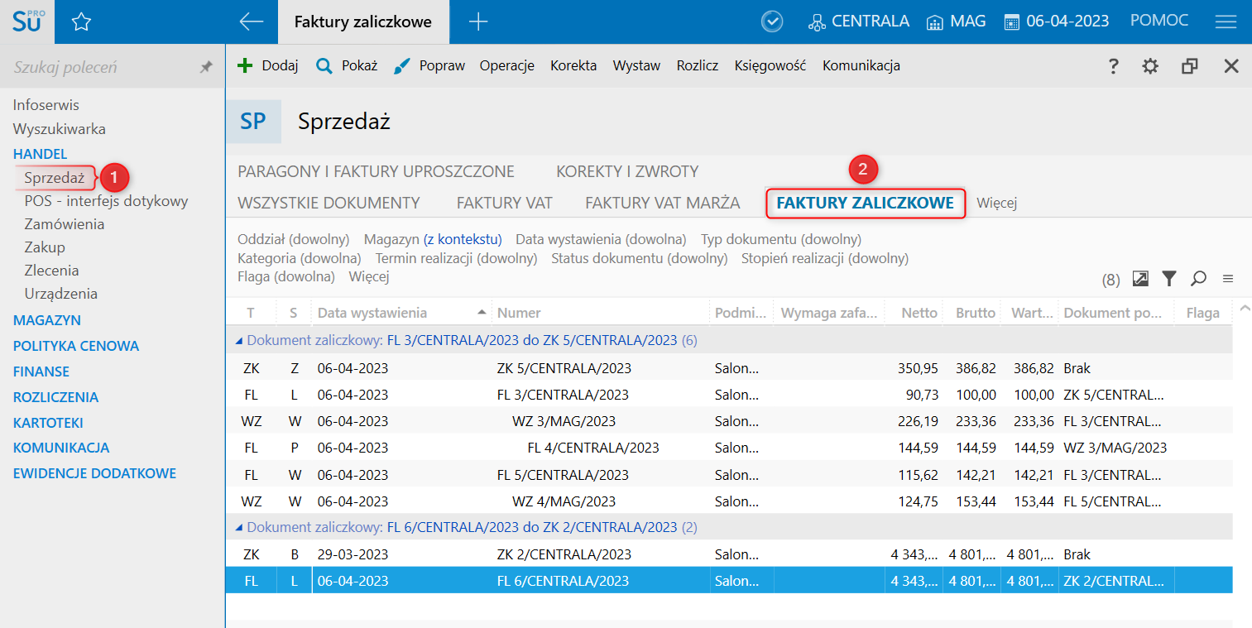Viewport: 1252px width, 628px height.
Task: Open Termin realizacji (dowolny) filter
Action: 456,258
